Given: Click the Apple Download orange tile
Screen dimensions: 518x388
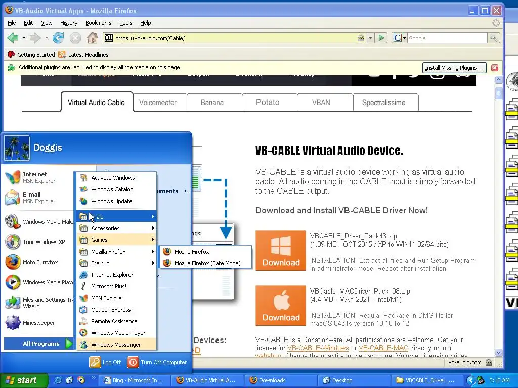Looking at the screenshot, I should point(281,306).
